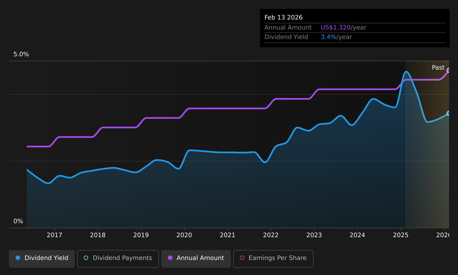The width and height of the screenshot is (458, 275).
Task: Click the 2025 x-axis label
Action: point(401,235)
